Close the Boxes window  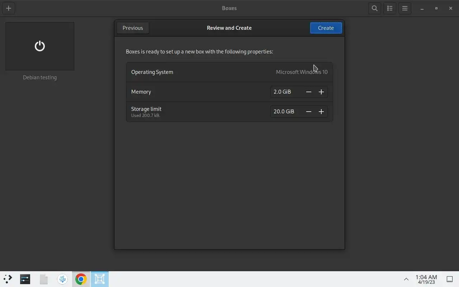(x=451, y=8)
